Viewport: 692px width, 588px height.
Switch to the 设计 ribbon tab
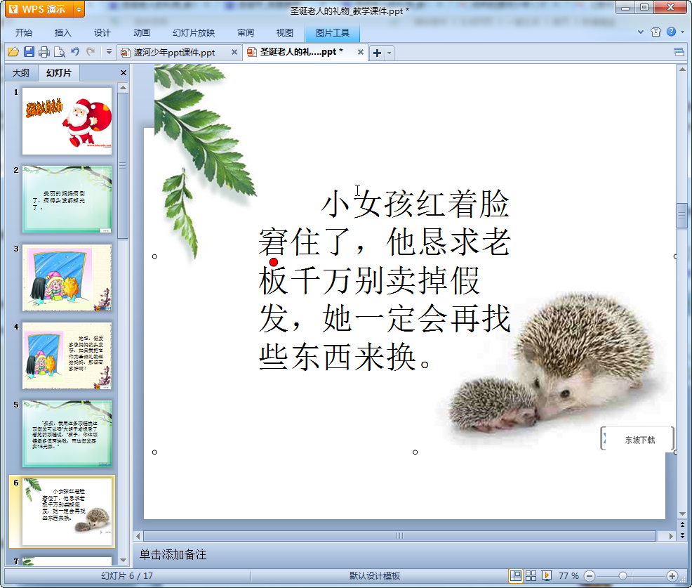click(x=102, y=33)
